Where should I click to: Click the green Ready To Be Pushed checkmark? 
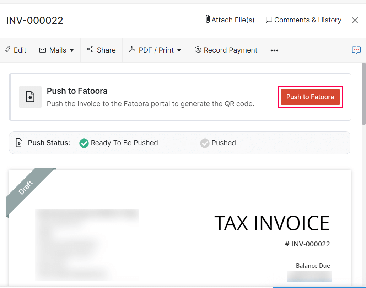click(x=84, y=143)
